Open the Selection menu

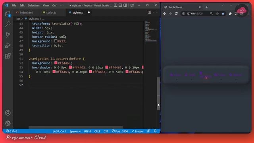click(33, 5)
